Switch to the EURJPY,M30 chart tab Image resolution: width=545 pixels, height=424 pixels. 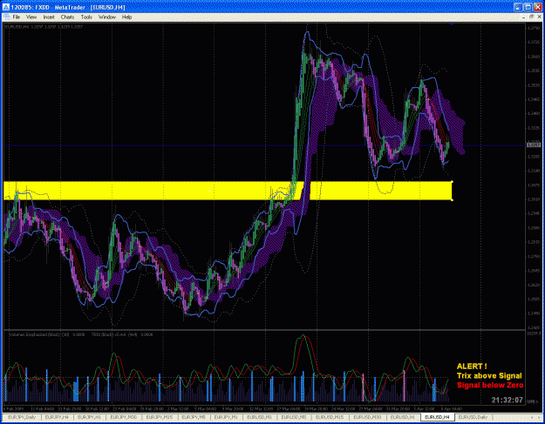click(124, 417)
